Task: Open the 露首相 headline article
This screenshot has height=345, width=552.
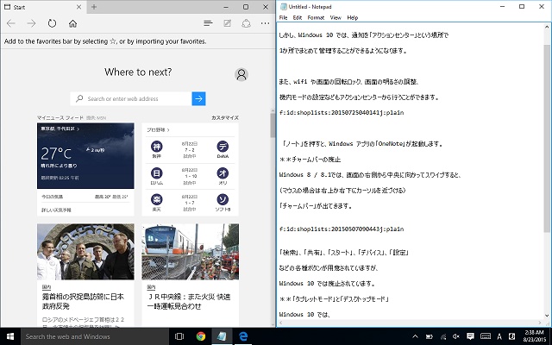Action: tap(83, 301)
